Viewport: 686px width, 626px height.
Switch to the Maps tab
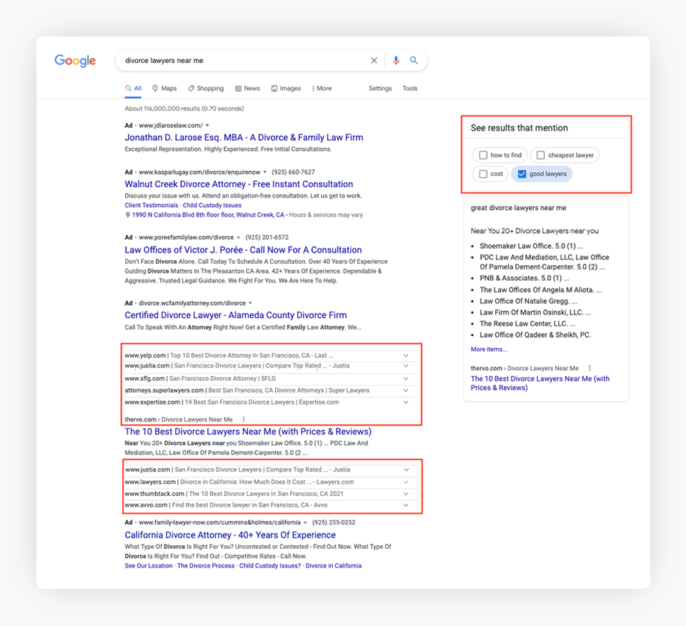click(164, 89)
